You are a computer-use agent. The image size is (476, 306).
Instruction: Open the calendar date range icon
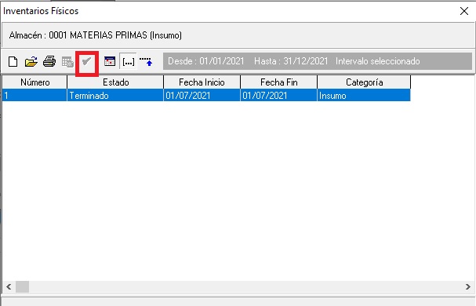coord(110,61)
